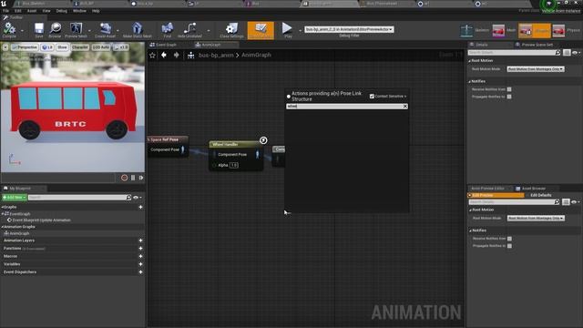Image resolution: width=583 pixels, height=328 pixels.
Task: Toggle the Context Sensitive checkbox
Action: pyautogui.click(x=372, y=97)
